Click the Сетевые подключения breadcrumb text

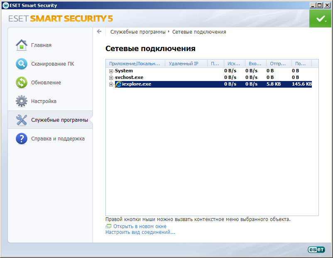(x=199, y=32)
